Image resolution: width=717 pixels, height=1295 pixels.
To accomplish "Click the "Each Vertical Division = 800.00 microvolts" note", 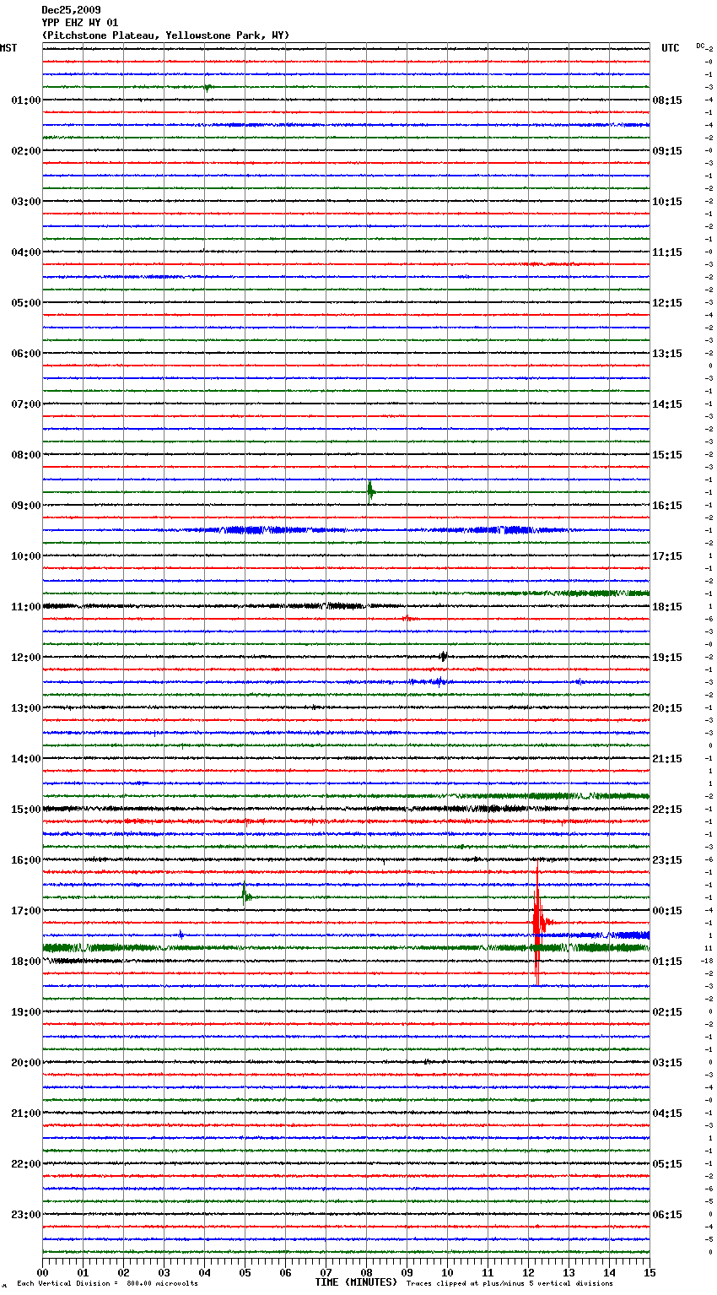I will click(107, 1284).
